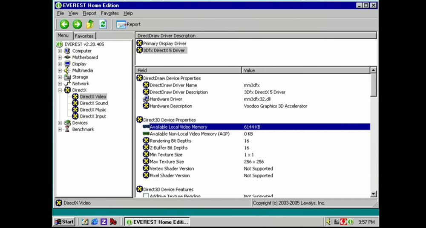Go up one level with the Up icon
Screen dimensions: 426x228
pos(90,24)
